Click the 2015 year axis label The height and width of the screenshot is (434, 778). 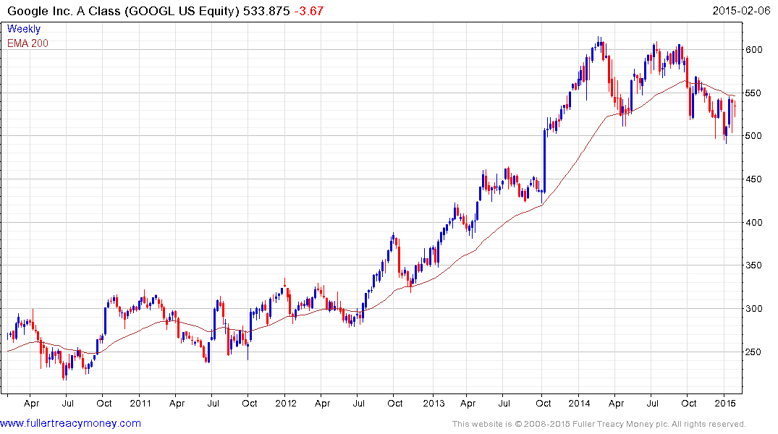[725, 403]
